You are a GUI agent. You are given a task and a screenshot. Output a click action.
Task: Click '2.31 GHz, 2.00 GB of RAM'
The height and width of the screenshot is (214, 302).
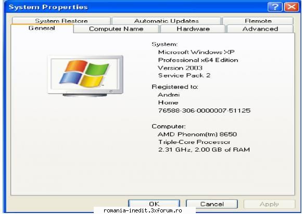[x=204, y=150]
